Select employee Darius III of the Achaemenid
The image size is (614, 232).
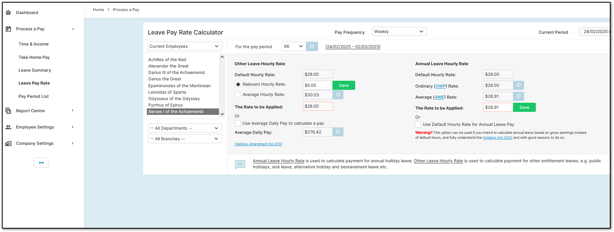click(176, 72)
